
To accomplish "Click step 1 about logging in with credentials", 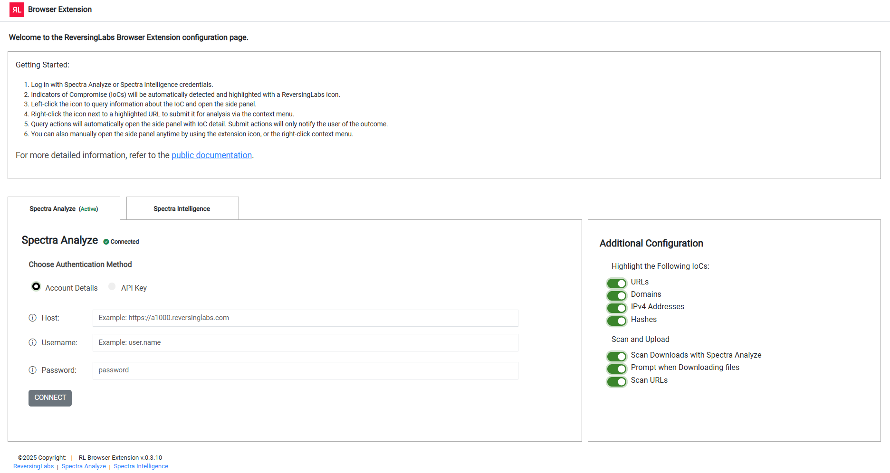I will click(122, 85).
